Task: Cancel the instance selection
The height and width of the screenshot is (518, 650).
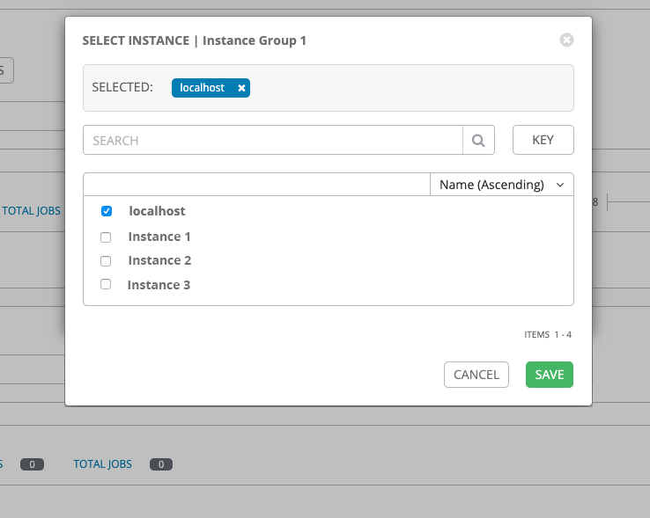Action: 476,375
